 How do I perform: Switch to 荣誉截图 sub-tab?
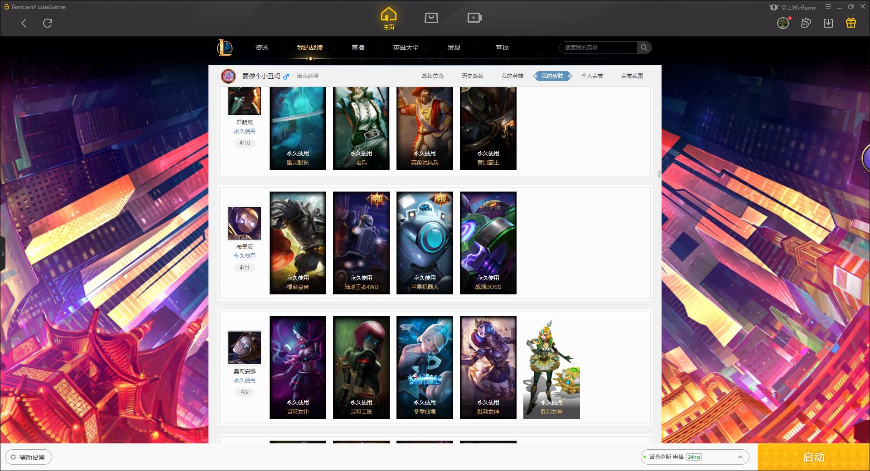pos(632,76)
